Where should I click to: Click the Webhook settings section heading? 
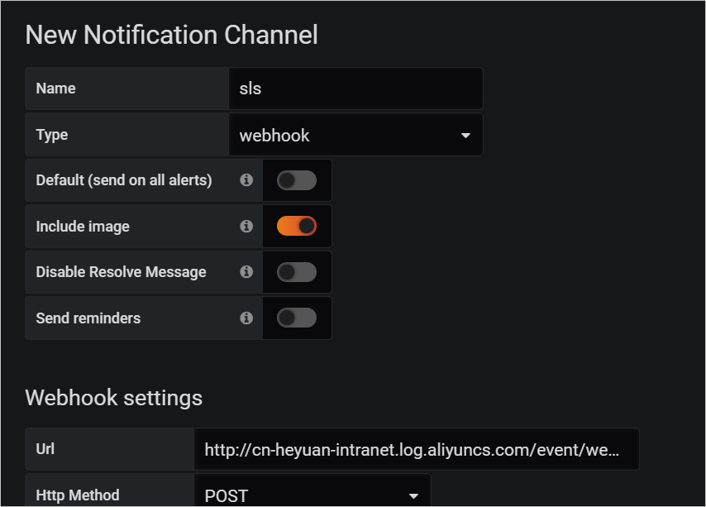pos(114,398)
